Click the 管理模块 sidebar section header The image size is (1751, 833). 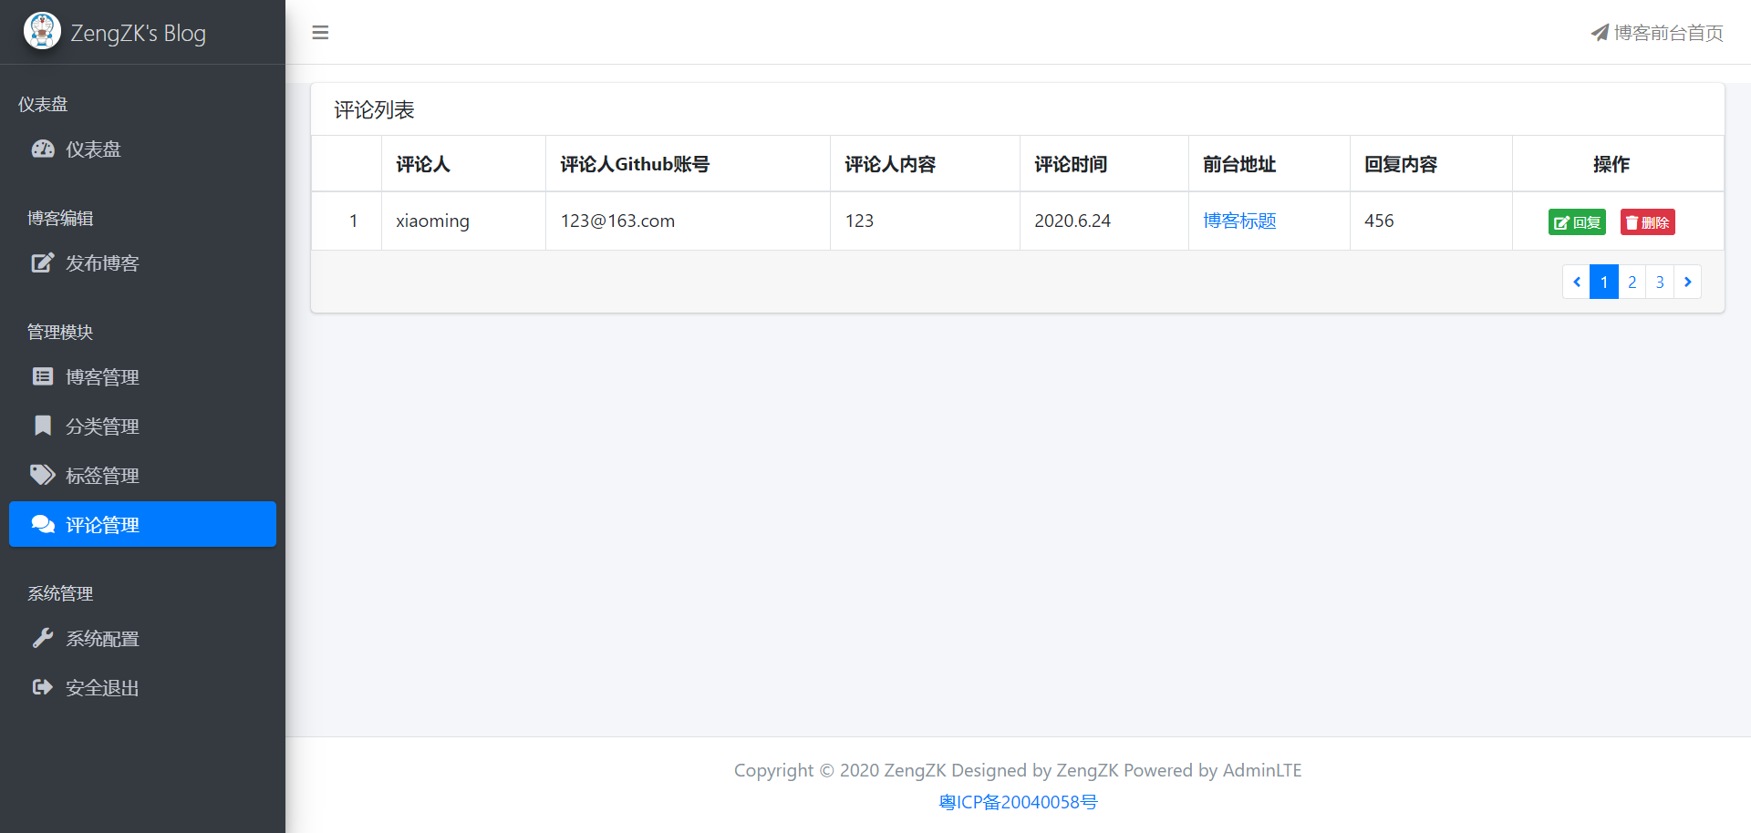pos(60,332)
